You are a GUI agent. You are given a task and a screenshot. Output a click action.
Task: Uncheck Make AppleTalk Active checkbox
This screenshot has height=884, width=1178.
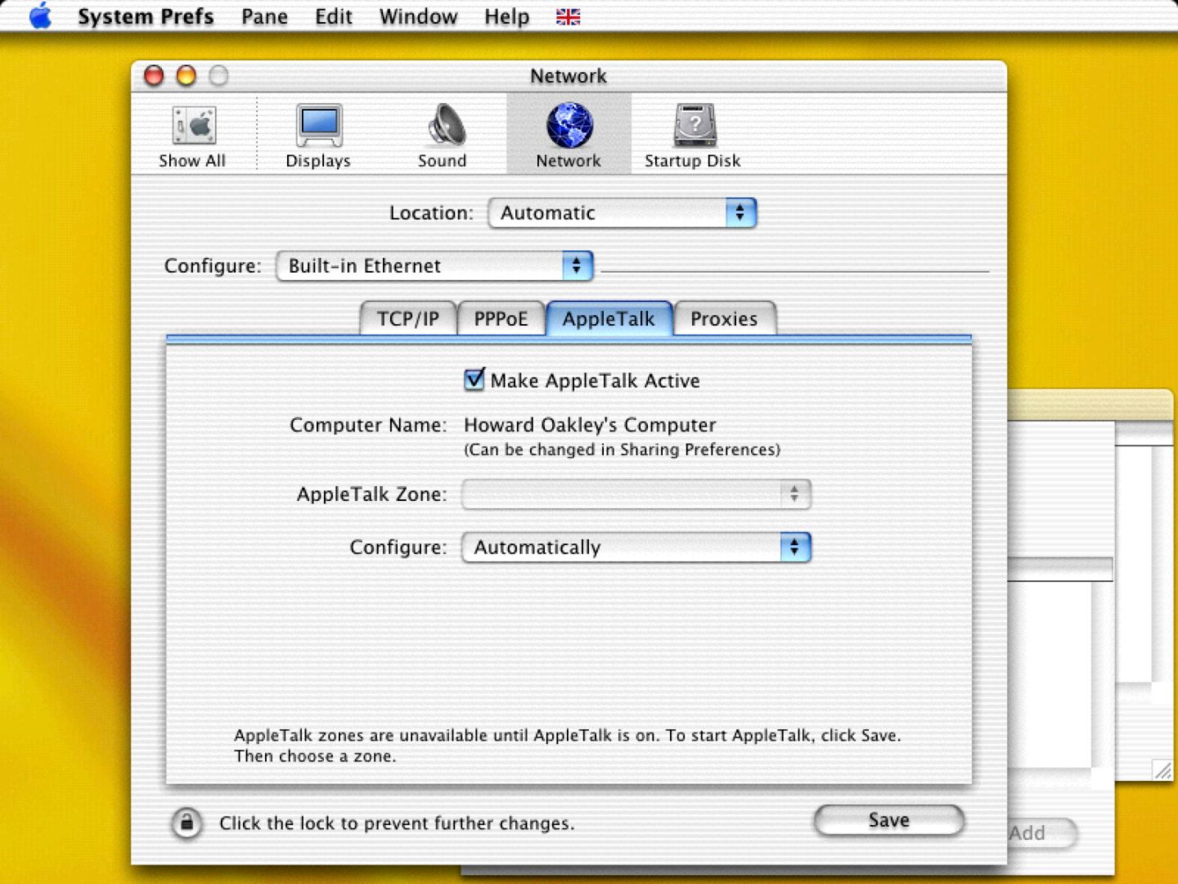(x=474, y=380)
